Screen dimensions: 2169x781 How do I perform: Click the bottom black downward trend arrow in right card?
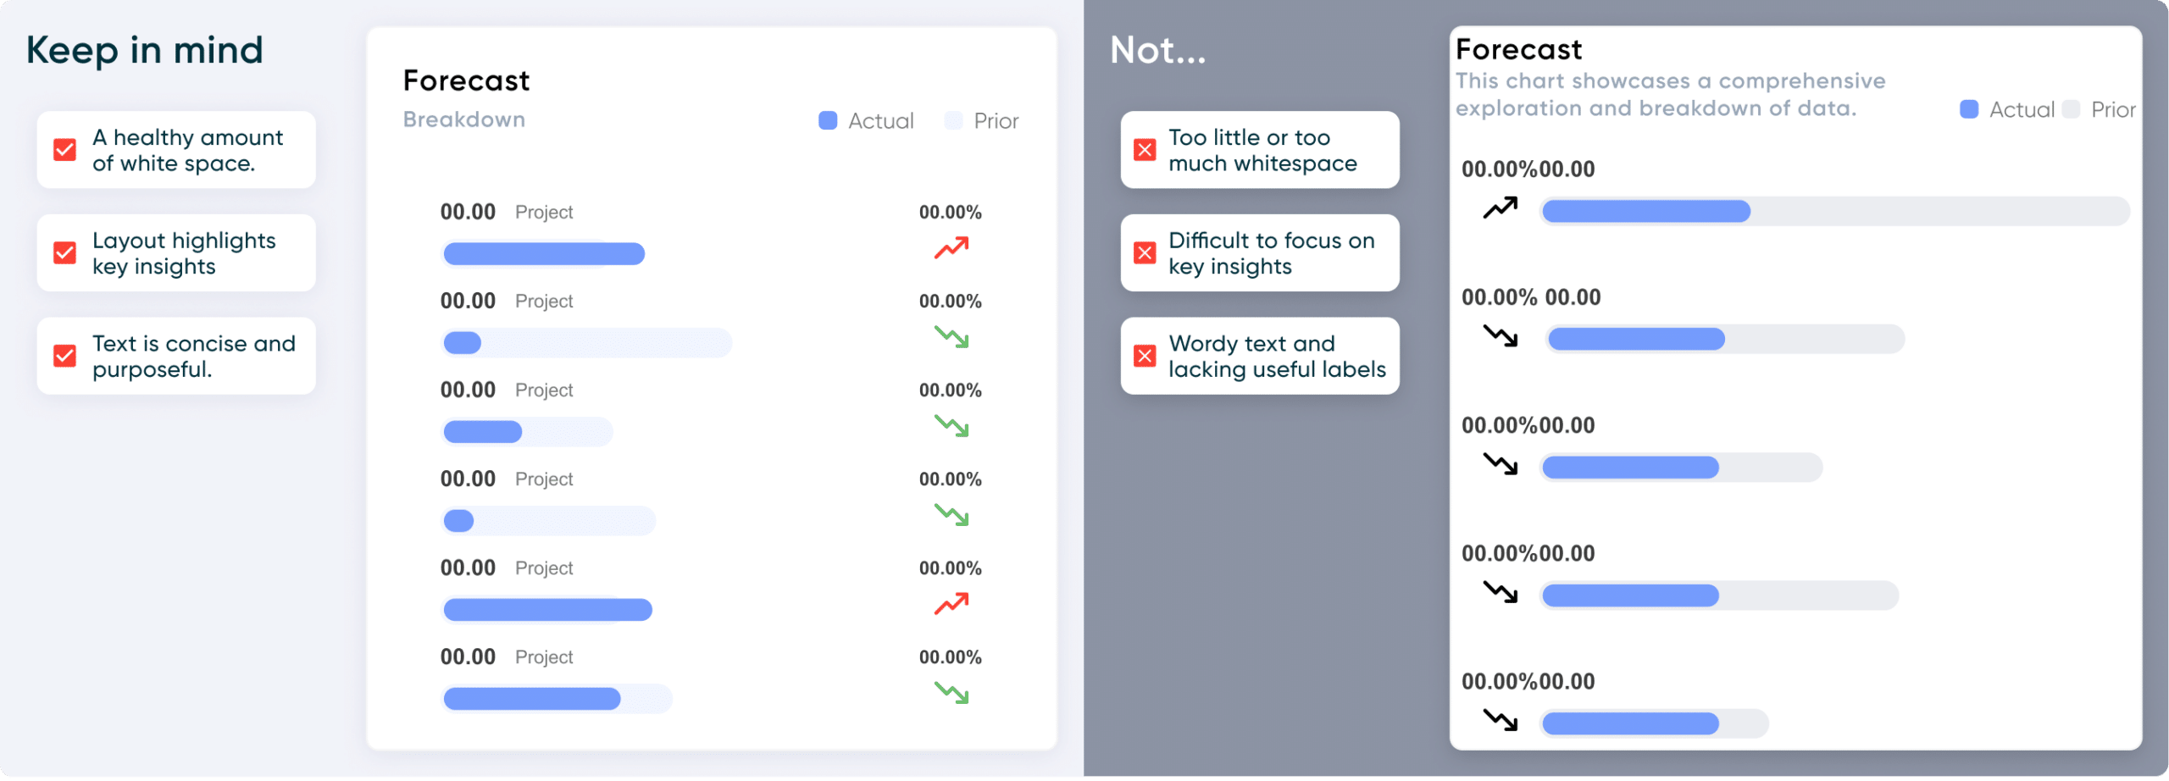[x=1500, y=721]
